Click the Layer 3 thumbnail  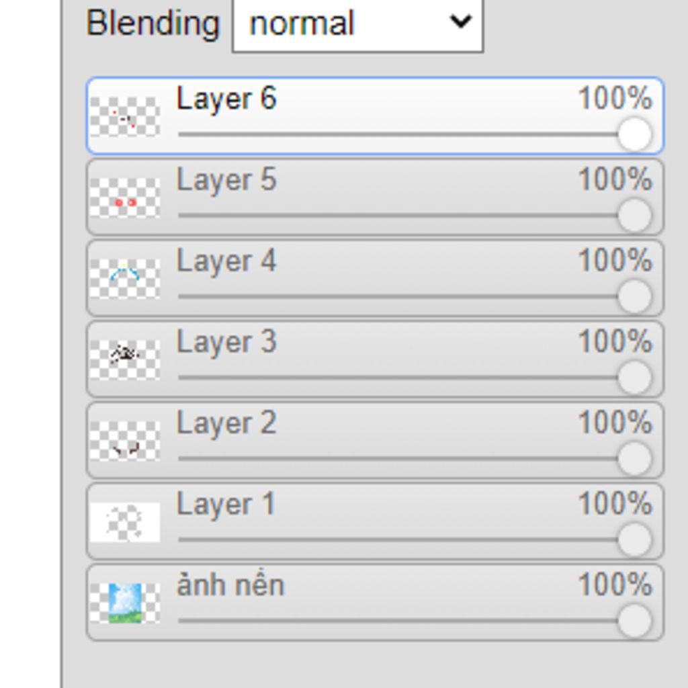125,359
